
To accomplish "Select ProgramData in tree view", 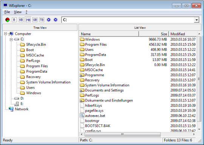I will (37, 72).
